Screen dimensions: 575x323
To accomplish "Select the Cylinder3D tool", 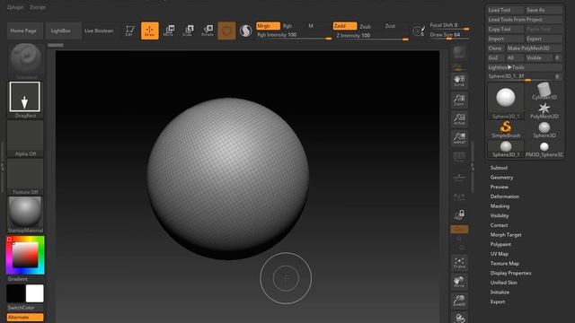I will point(544,92).
